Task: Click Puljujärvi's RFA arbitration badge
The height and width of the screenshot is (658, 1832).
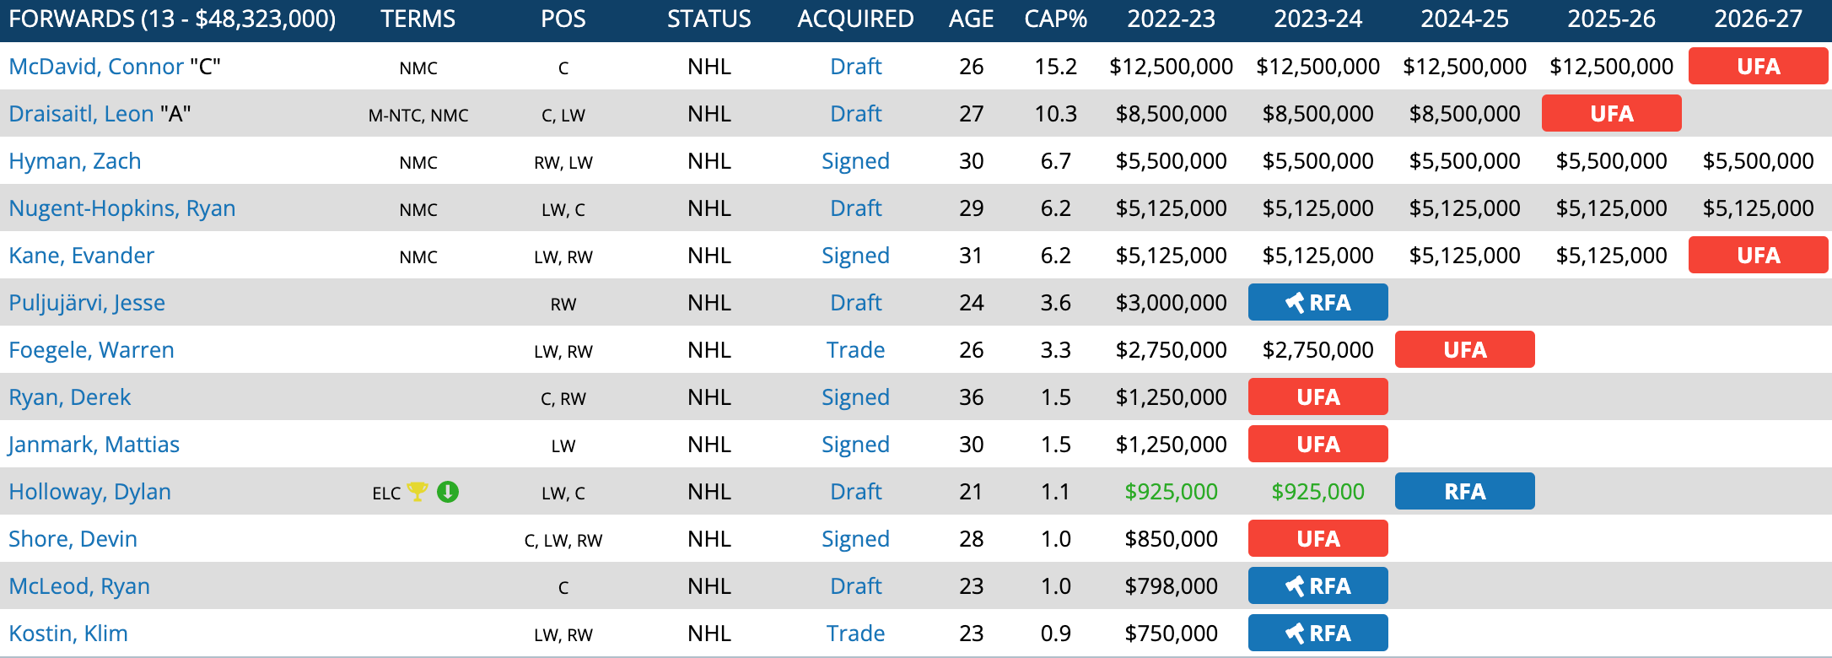Action: (x=1317, y=303)
